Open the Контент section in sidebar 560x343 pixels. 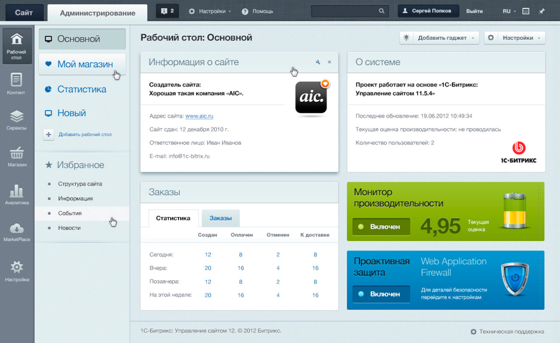coord(17,84)
